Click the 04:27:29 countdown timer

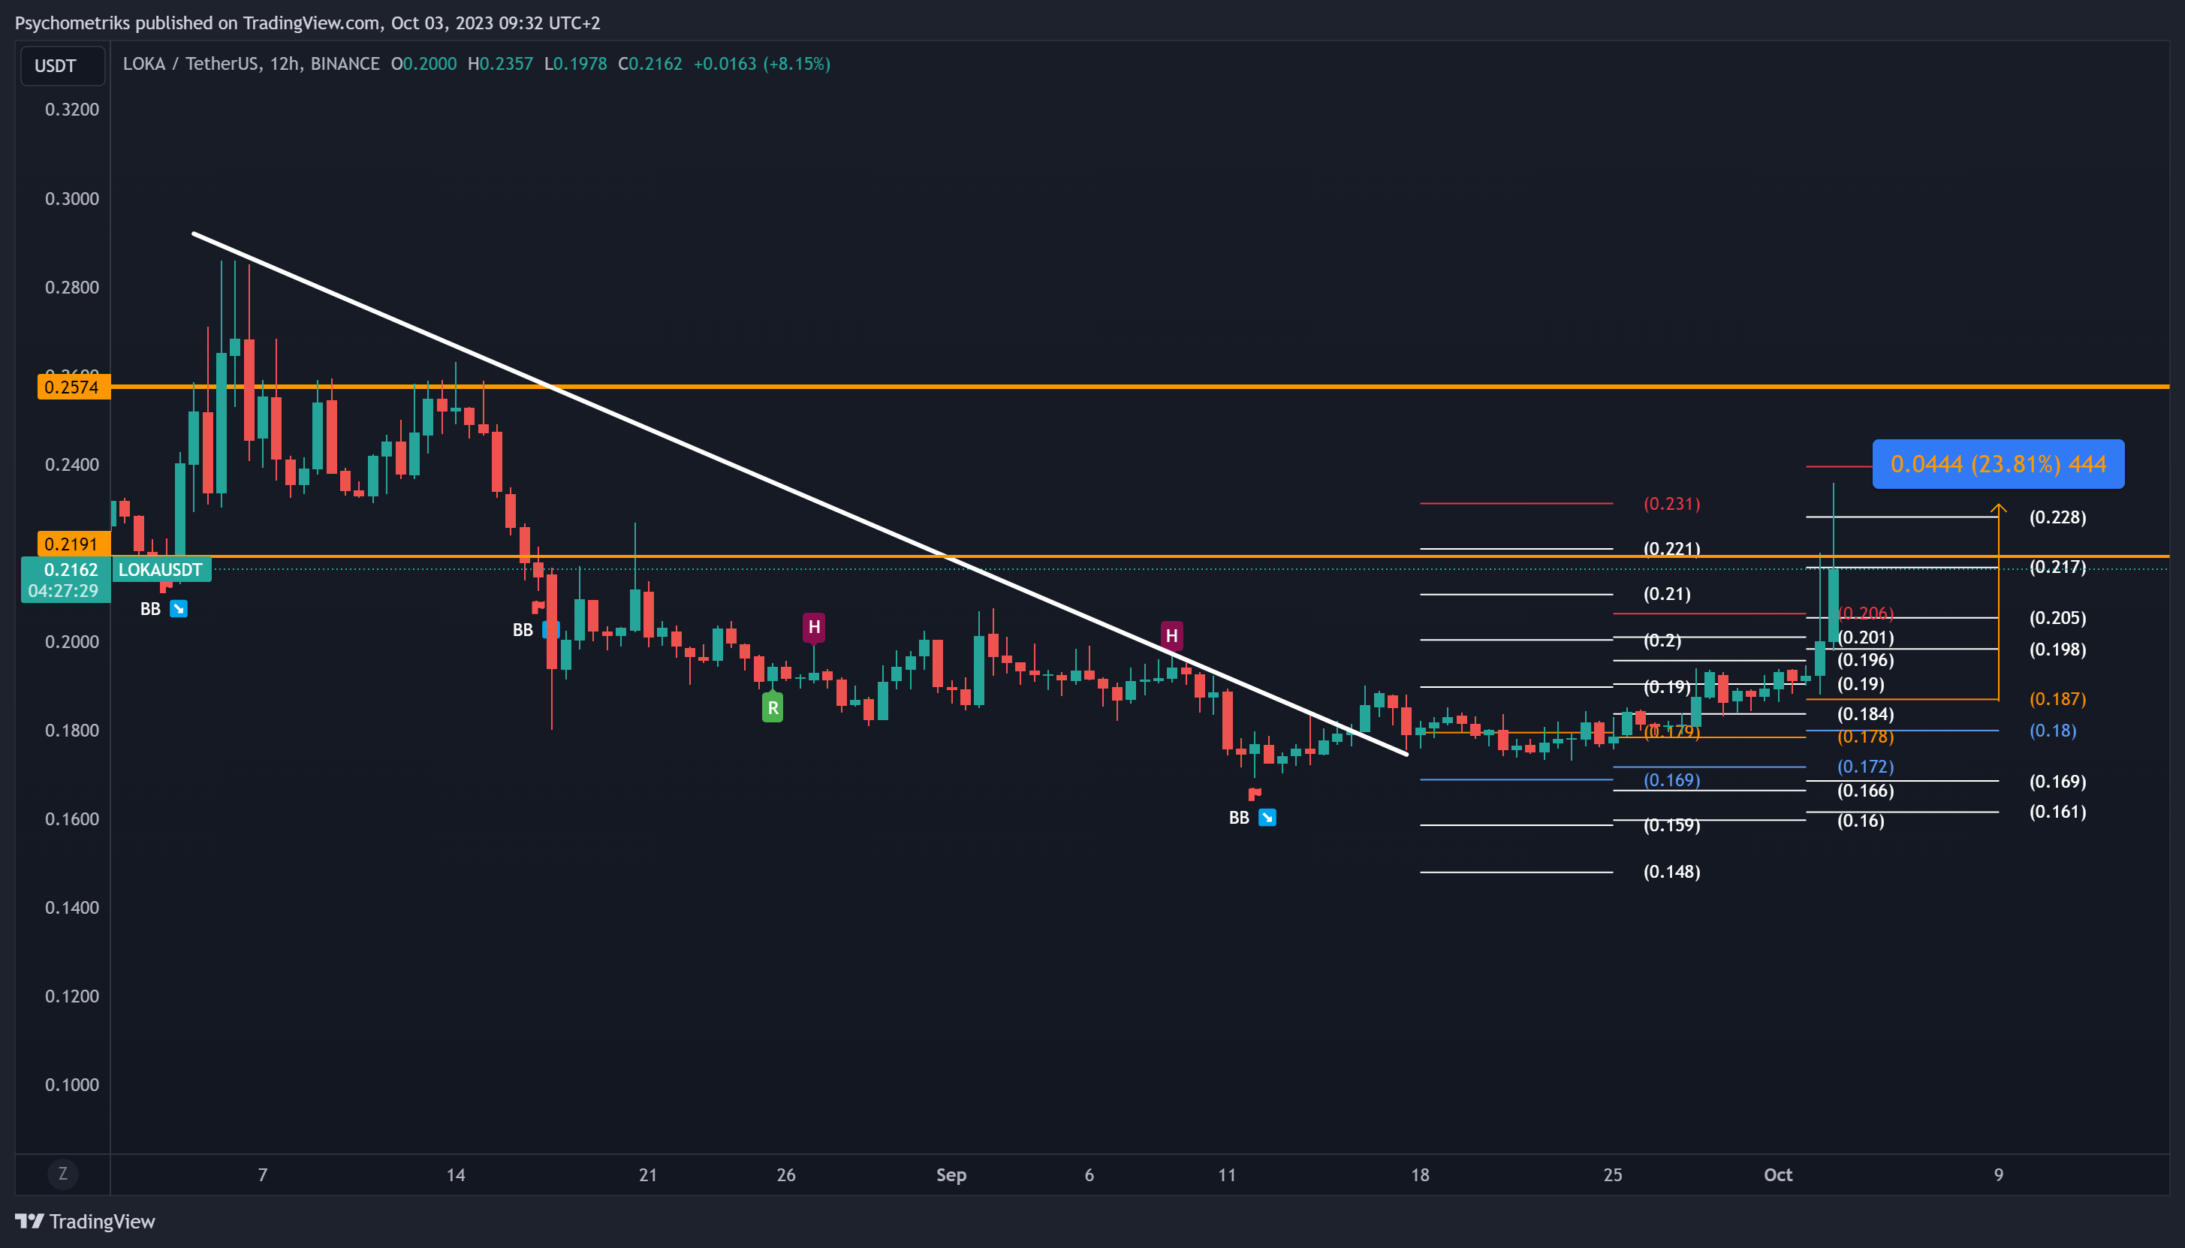point(63,590)
